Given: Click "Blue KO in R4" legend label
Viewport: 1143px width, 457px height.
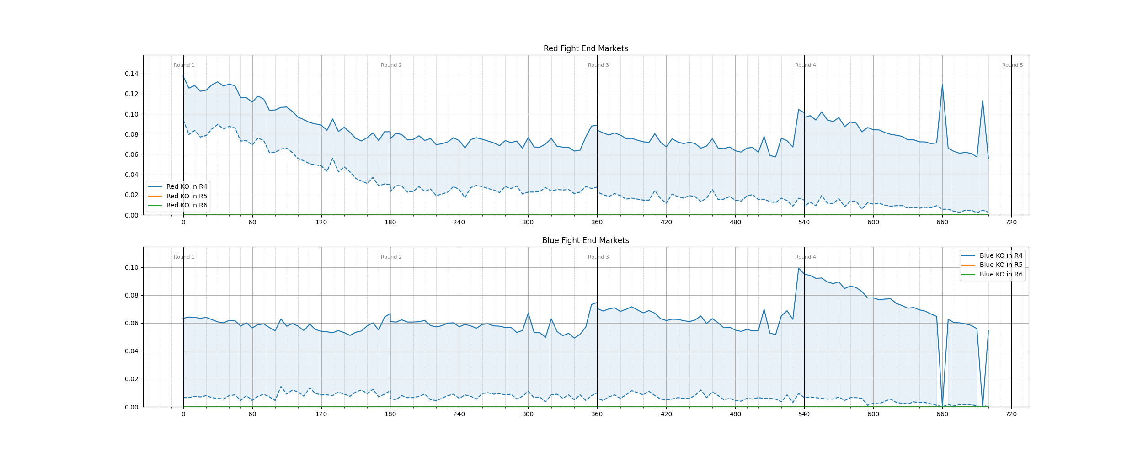Looking at the screenshot, I should pos(1001,255).
